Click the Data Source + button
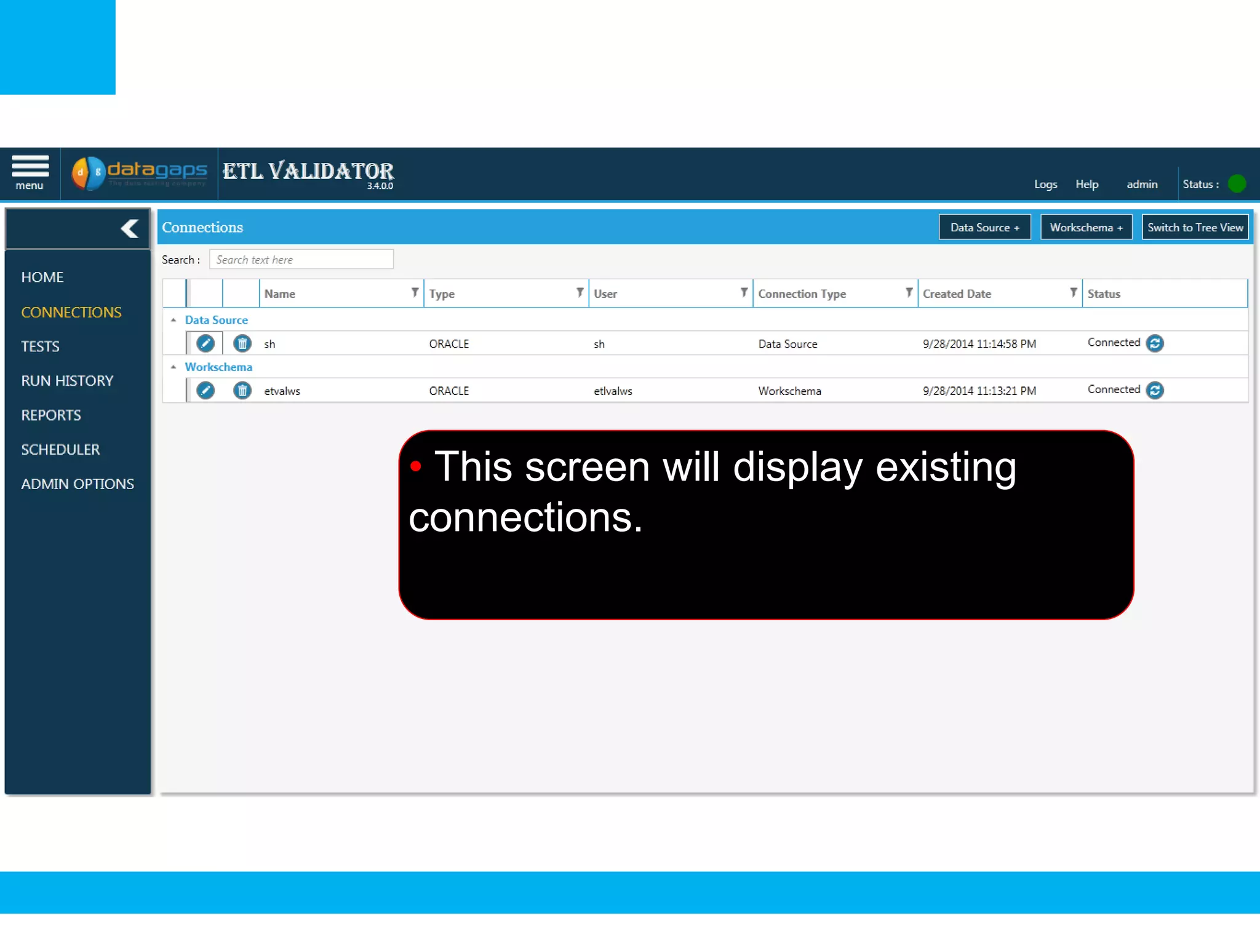 pos(984,228)
